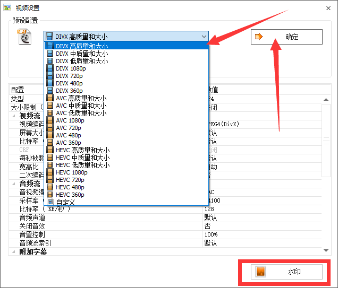Click the settings list scrollbar thumb
The image size is (338, 288).
[x=326, y=141]
